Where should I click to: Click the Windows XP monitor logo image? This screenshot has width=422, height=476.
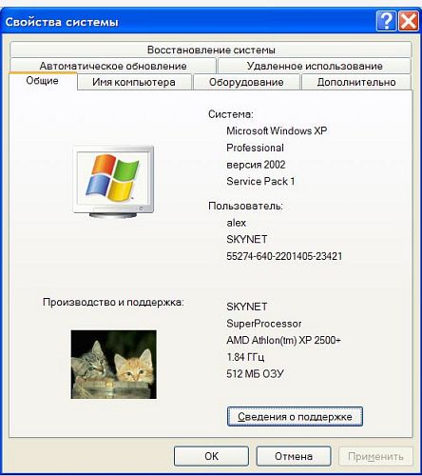[113, 181]
